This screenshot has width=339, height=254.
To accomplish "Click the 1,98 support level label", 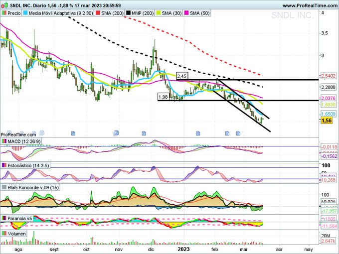I will coord(163,97).
